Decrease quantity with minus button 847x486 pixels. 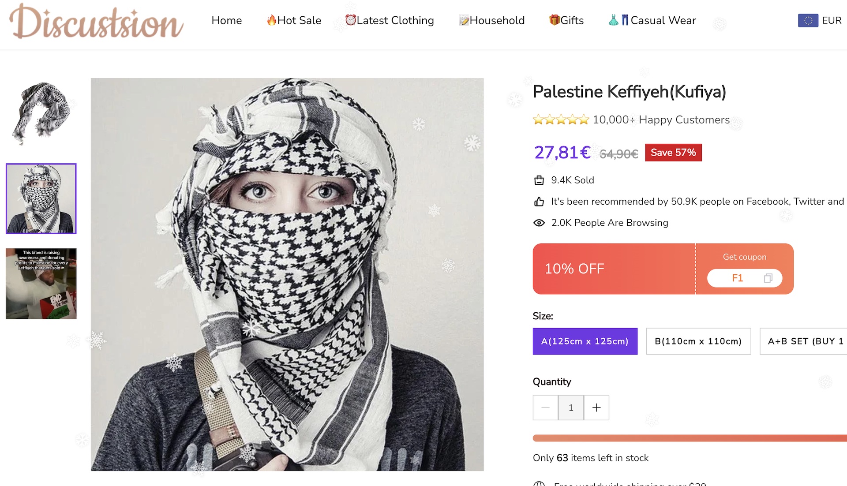[545, 408]
